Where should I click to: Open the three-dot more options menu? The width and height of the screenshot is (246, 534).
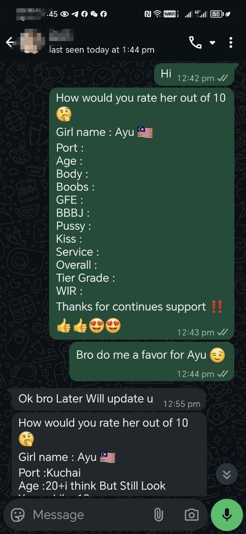coord(231,42)
